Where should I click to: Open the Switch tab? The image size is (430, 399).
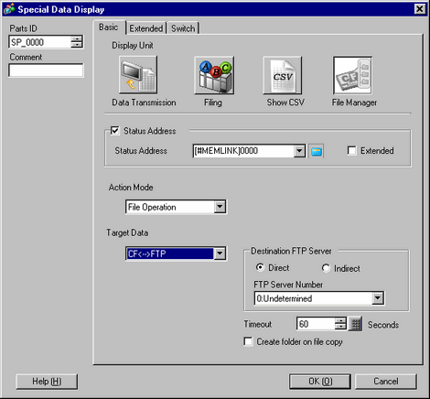(183, 28)
